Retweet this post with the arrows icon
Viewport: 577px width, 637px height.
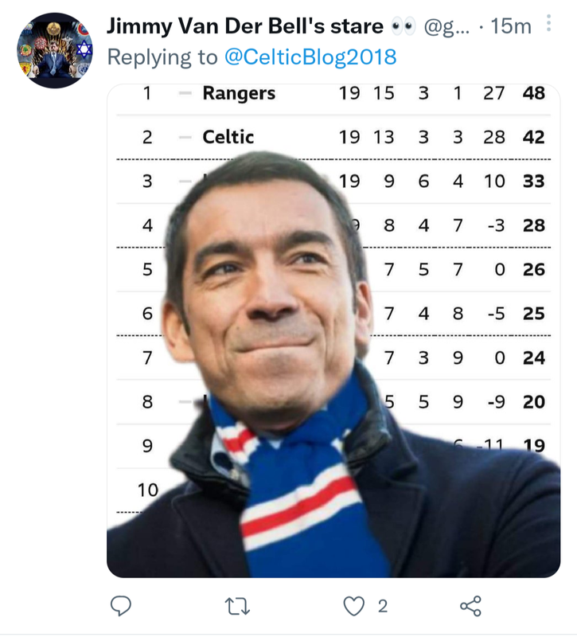coord(237,606)
